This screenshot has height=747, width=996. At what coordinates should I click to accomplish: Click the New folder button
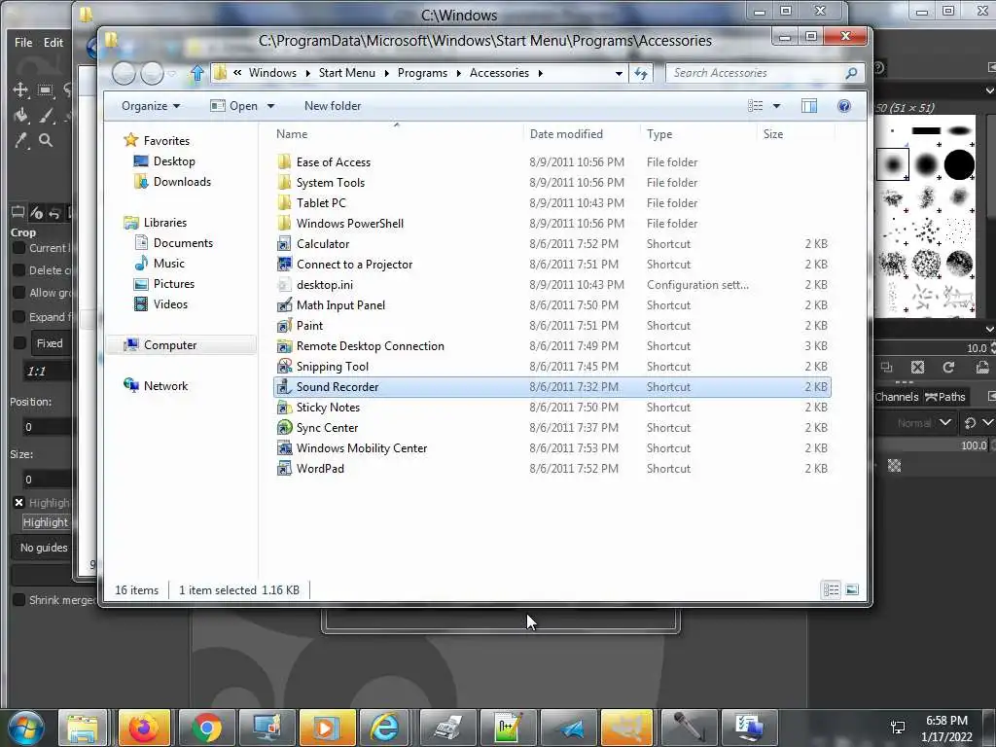tap(333, 106)
